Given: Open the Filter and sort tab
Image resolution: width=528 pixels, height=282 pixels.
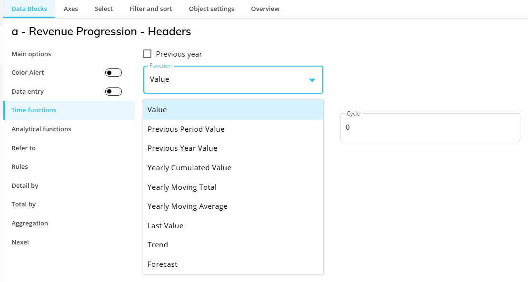Looking at the screenshot, I should click(151, 9).
